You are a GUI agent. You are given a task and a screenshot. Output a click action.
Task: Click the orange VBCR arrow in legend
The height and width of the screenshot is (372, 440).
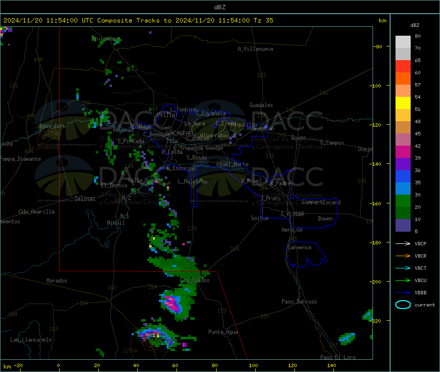(x=403, y=256)
